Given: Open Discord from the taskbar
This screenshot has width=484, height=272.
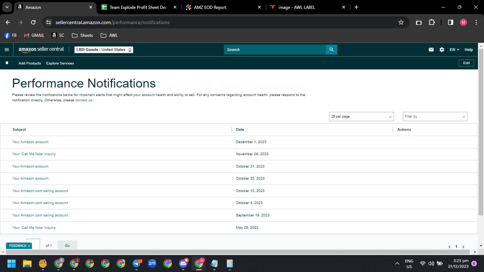Looking at the screenshot, I should click(183, 263).
